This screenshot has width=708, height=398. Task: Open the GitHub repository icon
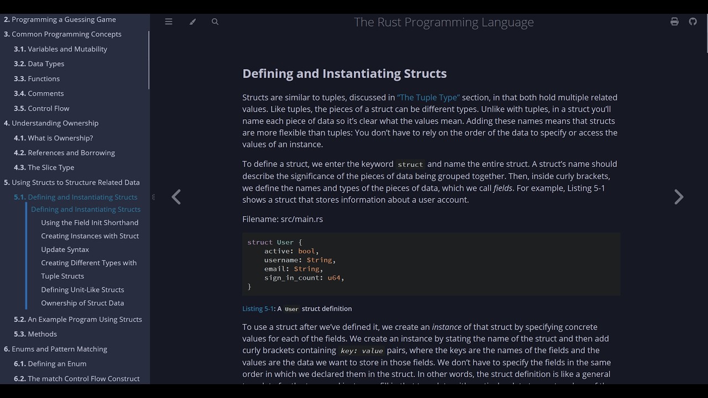click(693, 22)
